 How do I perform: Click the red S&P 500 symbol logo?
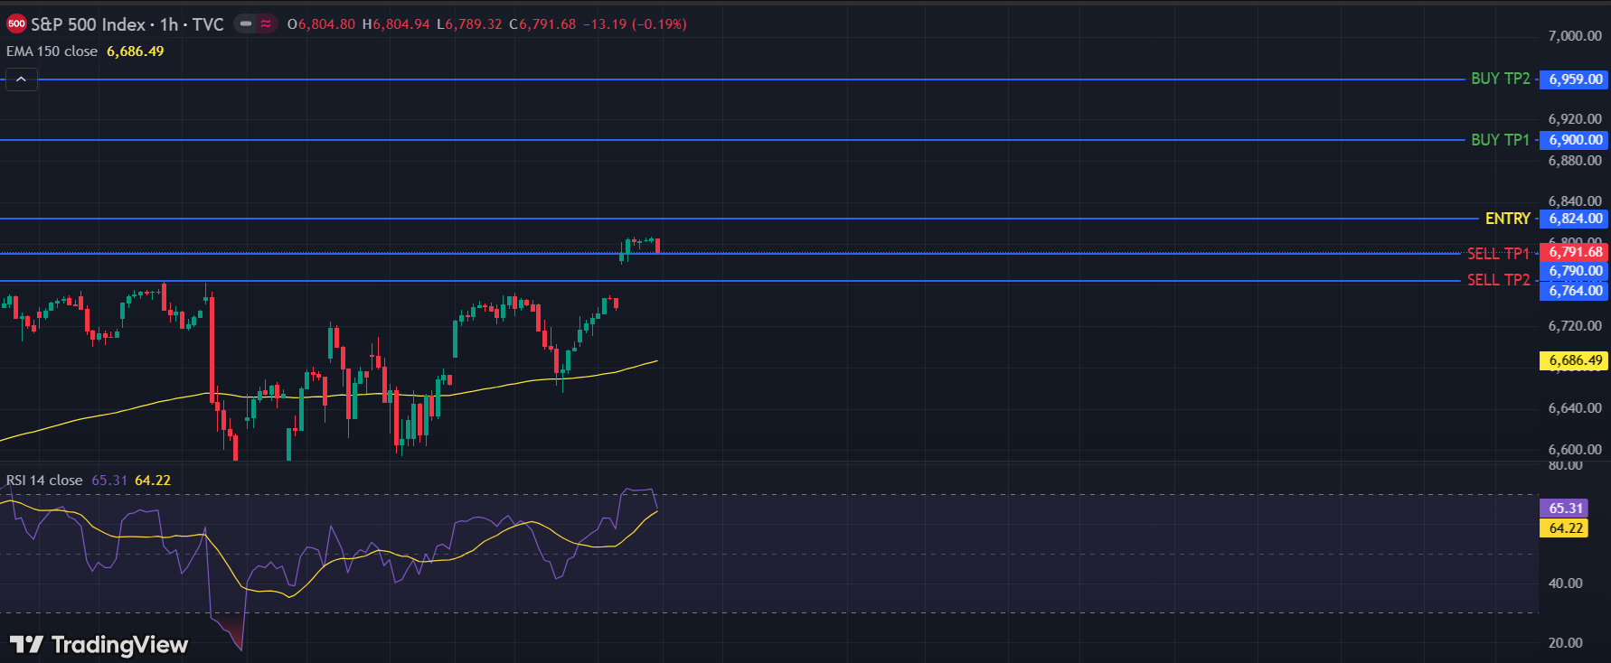(16, 24)
